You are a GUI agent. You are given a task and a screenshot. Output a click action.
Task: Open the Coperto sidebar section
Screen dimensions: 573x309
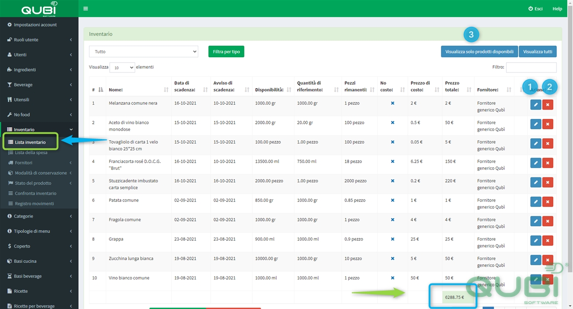[39, 246]
